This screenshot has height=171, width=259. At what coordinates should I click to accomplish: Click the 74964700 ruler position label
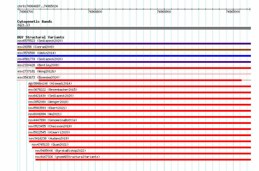tap(26, 12)
